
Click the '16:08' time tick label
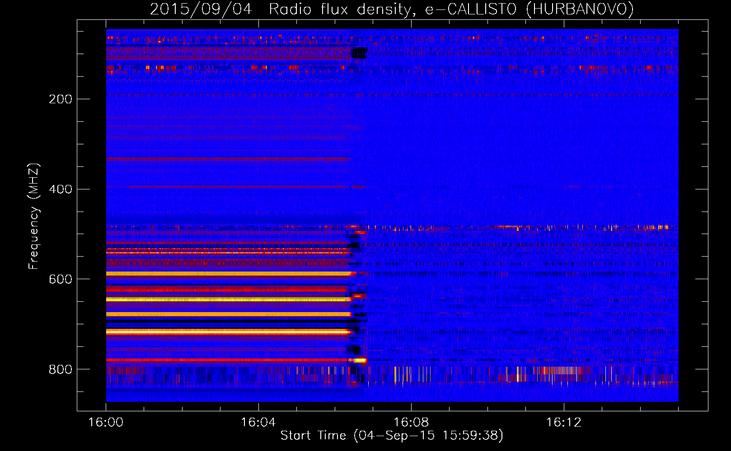coord(411,423)
